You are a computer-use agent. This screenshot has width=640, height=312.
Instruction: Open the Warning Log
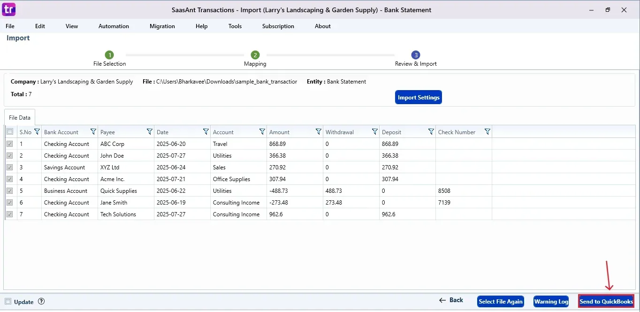coord(550,302)
